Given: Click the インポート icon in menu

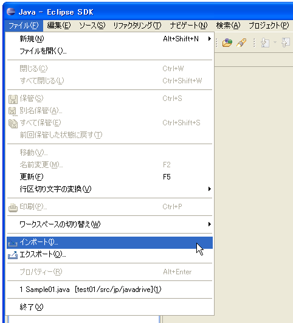Looking at the screenshot, I should click(x=13, y=243).
